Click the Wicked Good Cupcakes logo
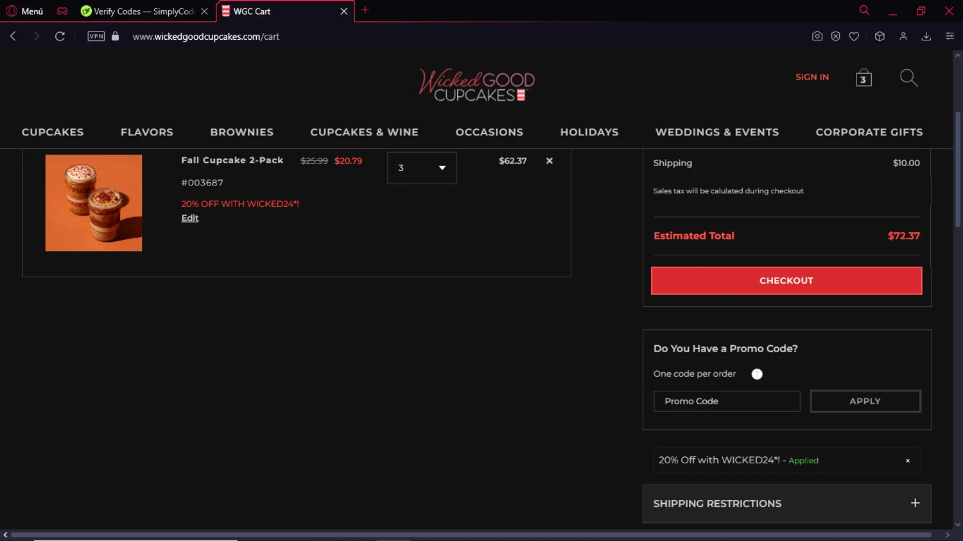Image resolution: width=963 pixels, height=541 pixels. click(476, 85)
